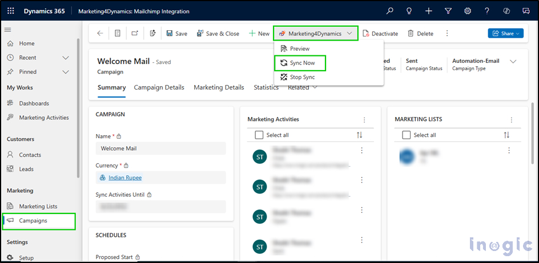Click the main form vertical scrollbar
This screenshot has width=539, height=263.
pos(533,134)
